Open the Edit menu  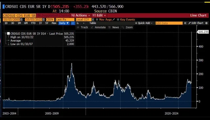[x=99, y=15]
